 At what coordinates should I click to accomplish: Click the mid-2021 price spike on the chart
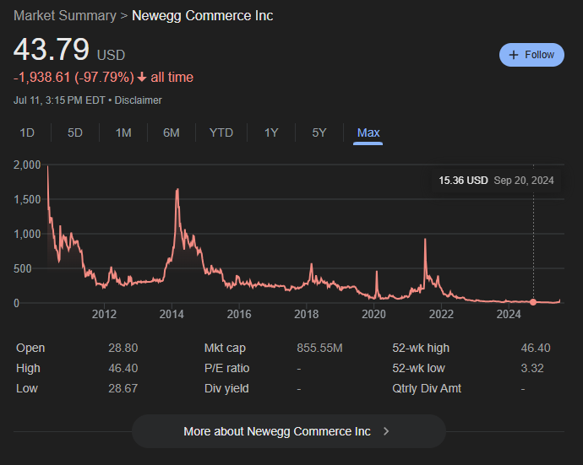(x=425, y=241)
